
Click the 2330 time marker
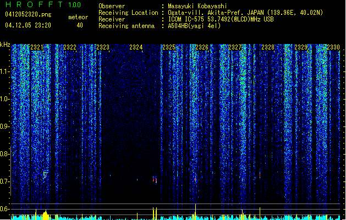click(x=333, y=47)
